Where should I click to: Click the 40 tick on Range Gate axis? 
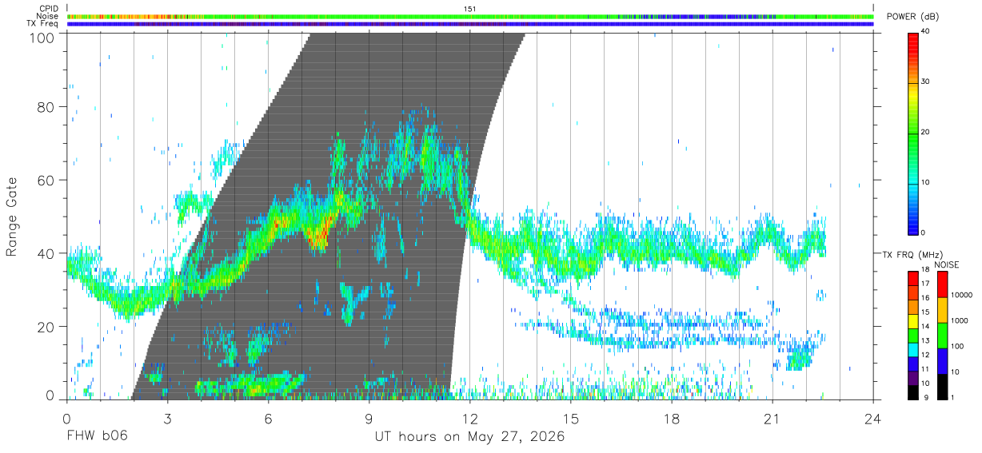pyautogui.click(x=46, y=253)
